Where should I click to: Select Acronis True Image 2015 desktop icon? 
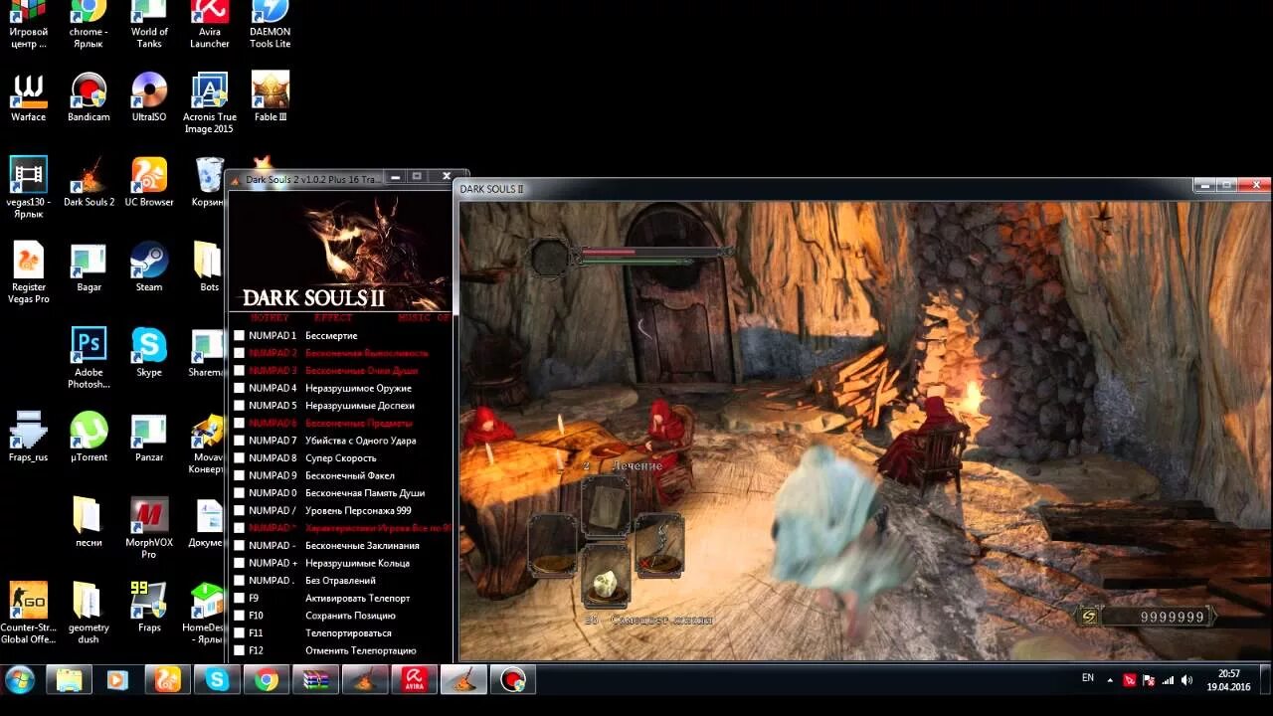[x=210, y=103]
